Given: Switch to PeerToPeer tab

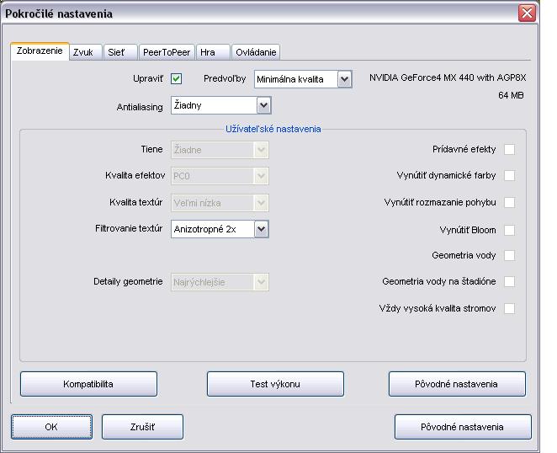Looking at the screenshot, I should (x=167, y=52).
